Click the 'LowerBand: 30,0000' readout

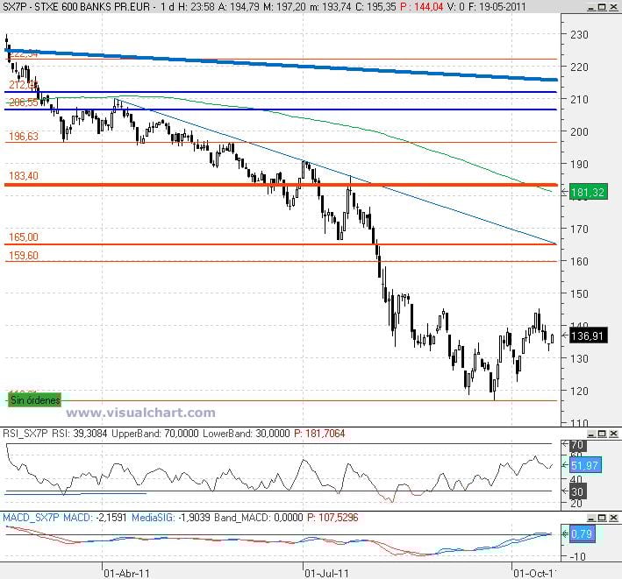(247, 434)
